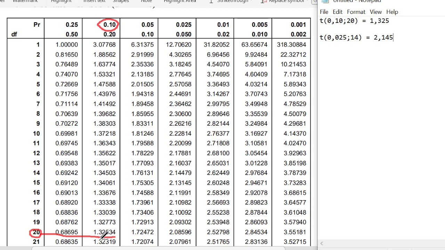The width and height of the screenshot is (445, 250).
Task: Click the 0.002 header in second header row
Action: click(x=298, y=34)
